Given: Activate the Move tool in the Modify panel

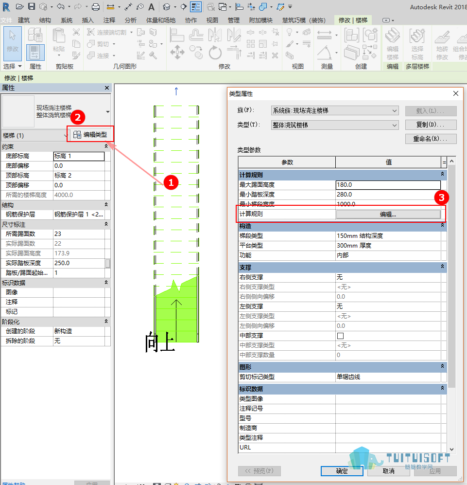Looking at the screenshot, I should tap(177, 52).
